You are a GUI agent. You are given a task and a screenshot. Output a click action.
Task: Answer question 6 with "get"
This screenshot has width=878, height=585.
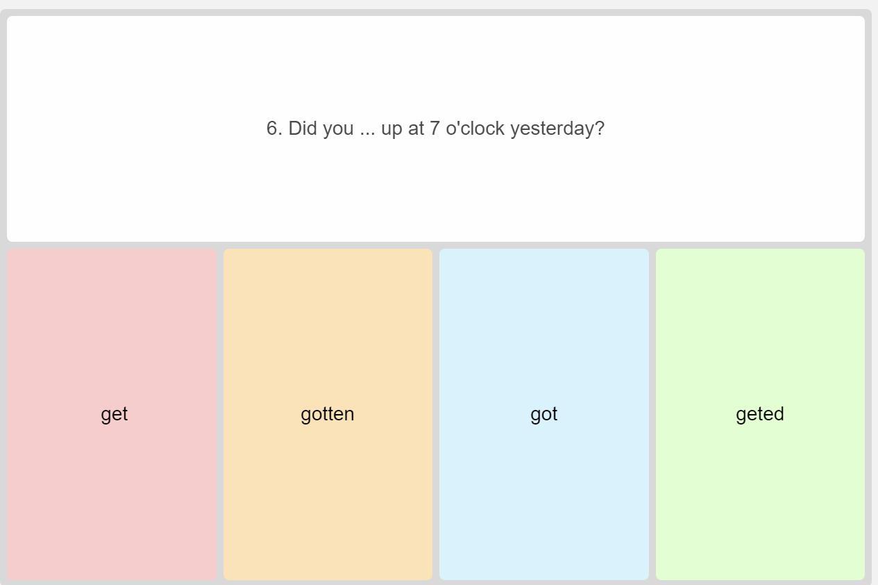coord(112,414)
